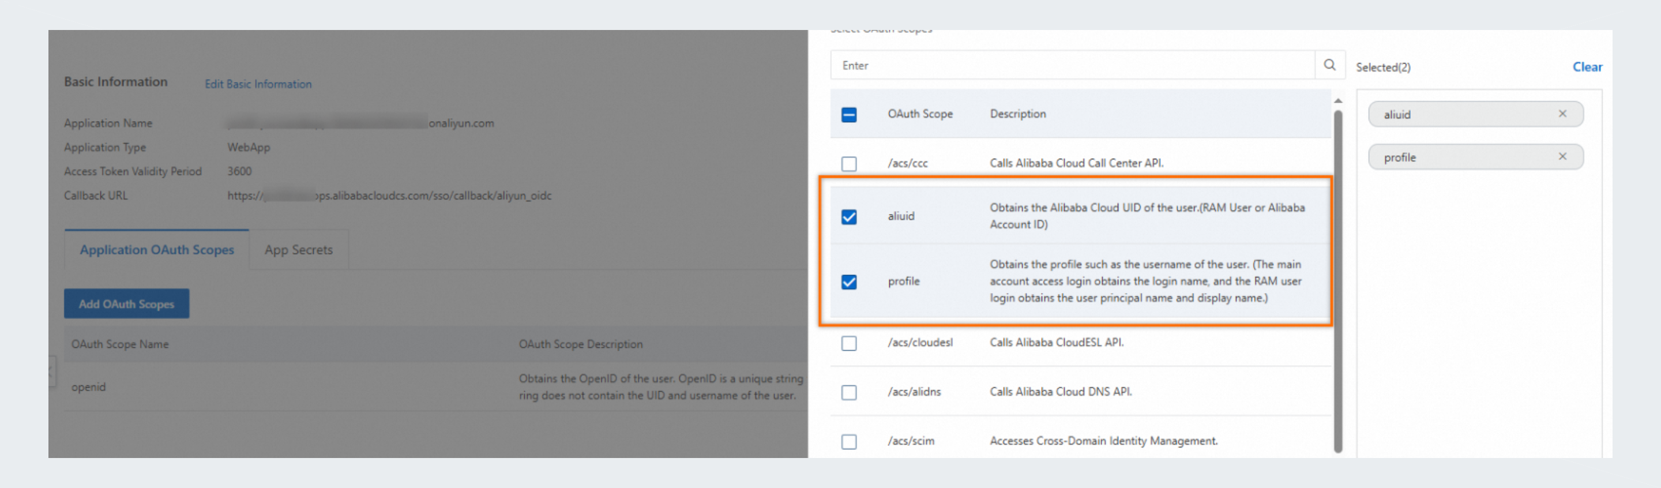The width and height of the screenshot is (1661, 488).
Task: Open the Edit Basic Information link
Action: [x=258, y=84]
